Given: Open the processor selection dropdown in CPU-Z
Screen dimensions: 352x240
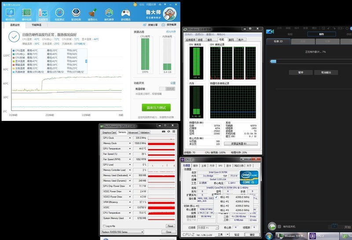Looking at the screenshot, I should coord(208,228).
